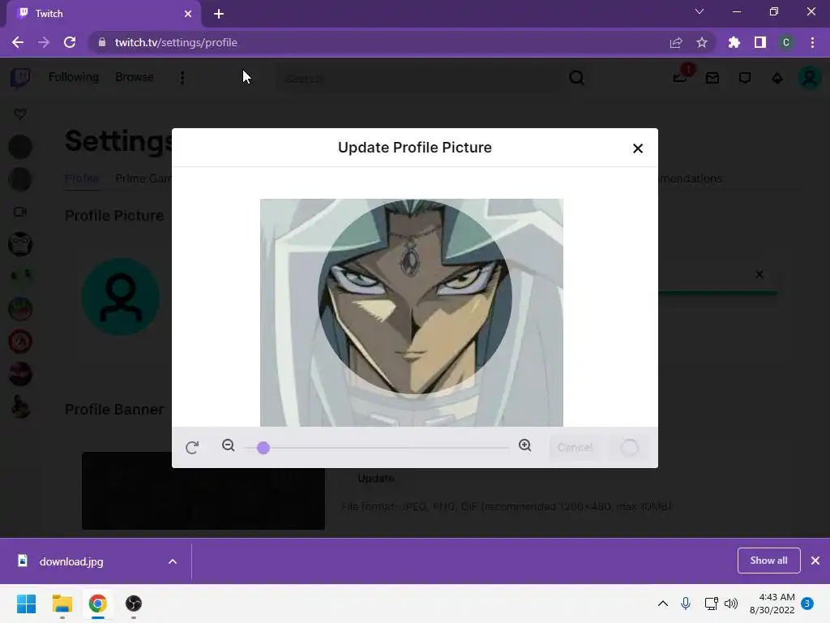This screenshot has height=623, width=830.
Task: Open the volume tray control
Action: (x=731, y=604)
